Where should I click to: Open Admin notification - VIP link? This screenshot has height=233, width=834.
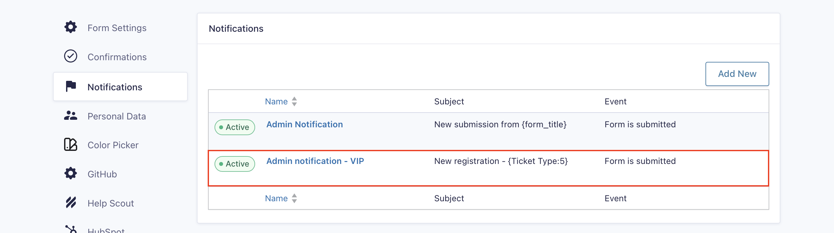[315, 161]
